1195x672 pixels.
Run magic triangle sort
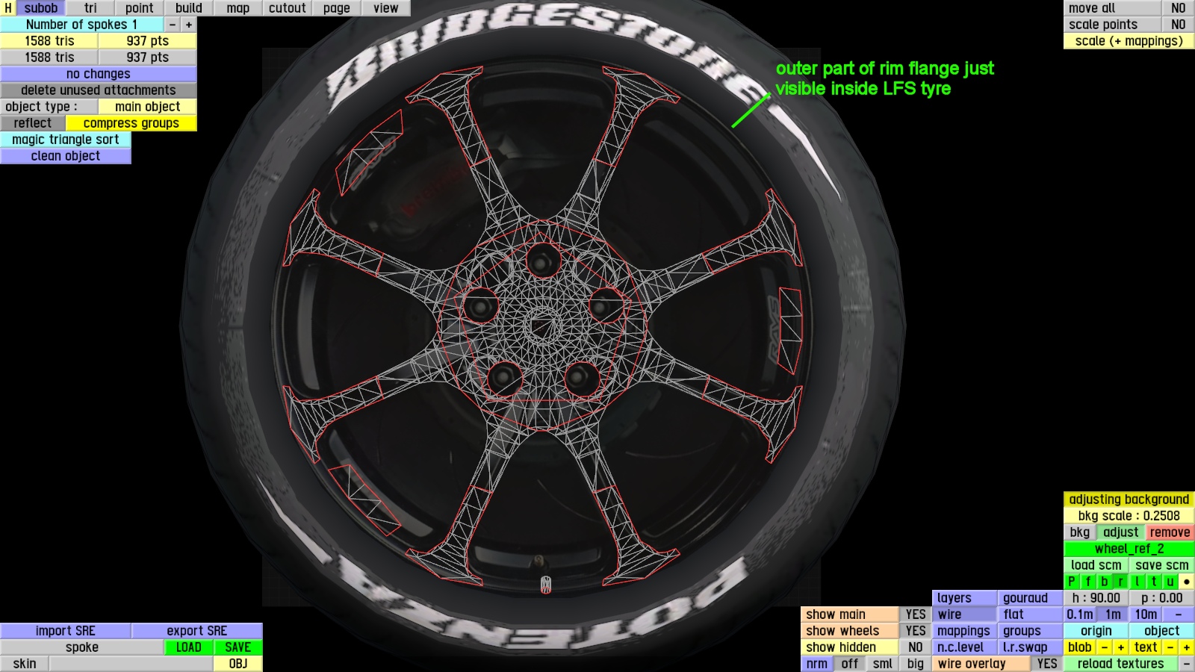point(66,140)
